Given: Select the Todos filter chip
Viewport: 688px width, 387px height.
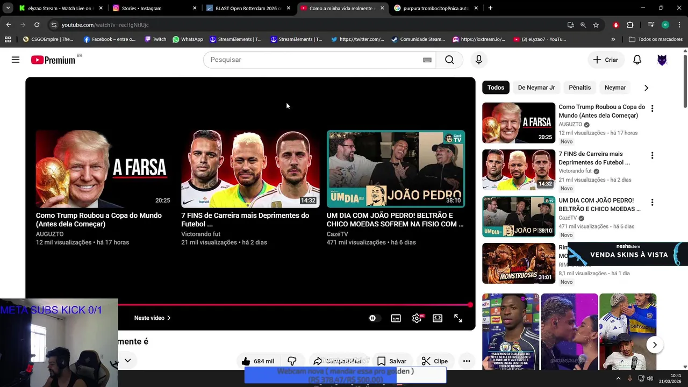Looking at the screenshot, I should click(x=496, y=88).
